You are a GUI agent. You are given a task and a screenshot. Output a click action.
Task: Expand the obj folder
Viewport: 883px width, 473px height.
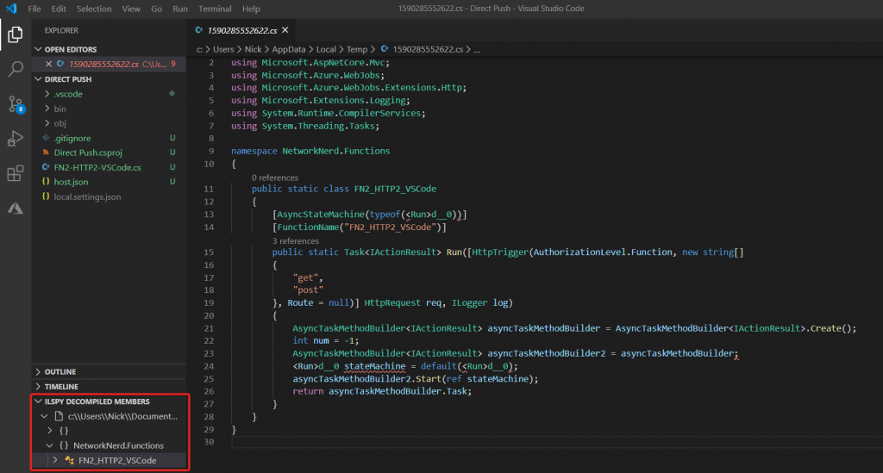47,123
